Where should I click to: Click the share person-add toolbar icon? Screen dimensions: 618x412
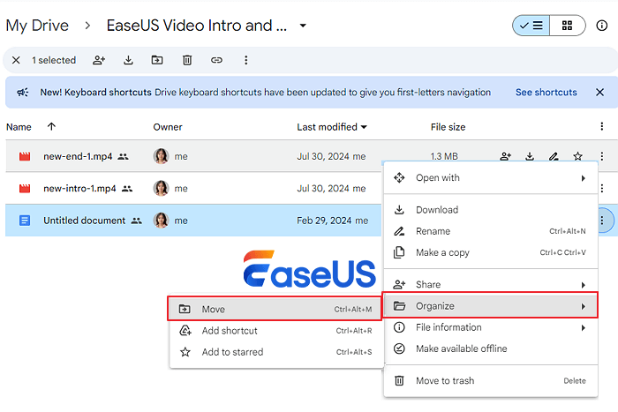pyautogui.click(x=99, y=60)
